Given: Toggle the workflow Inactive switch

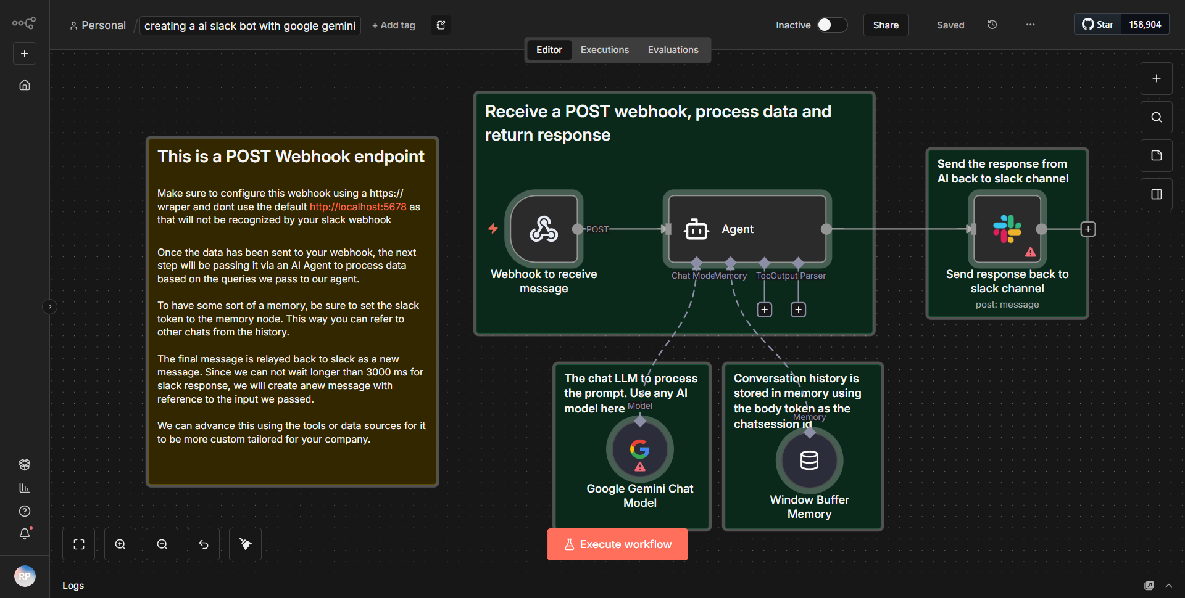Looking at the screenshot, I should click(x=832, y=25).
